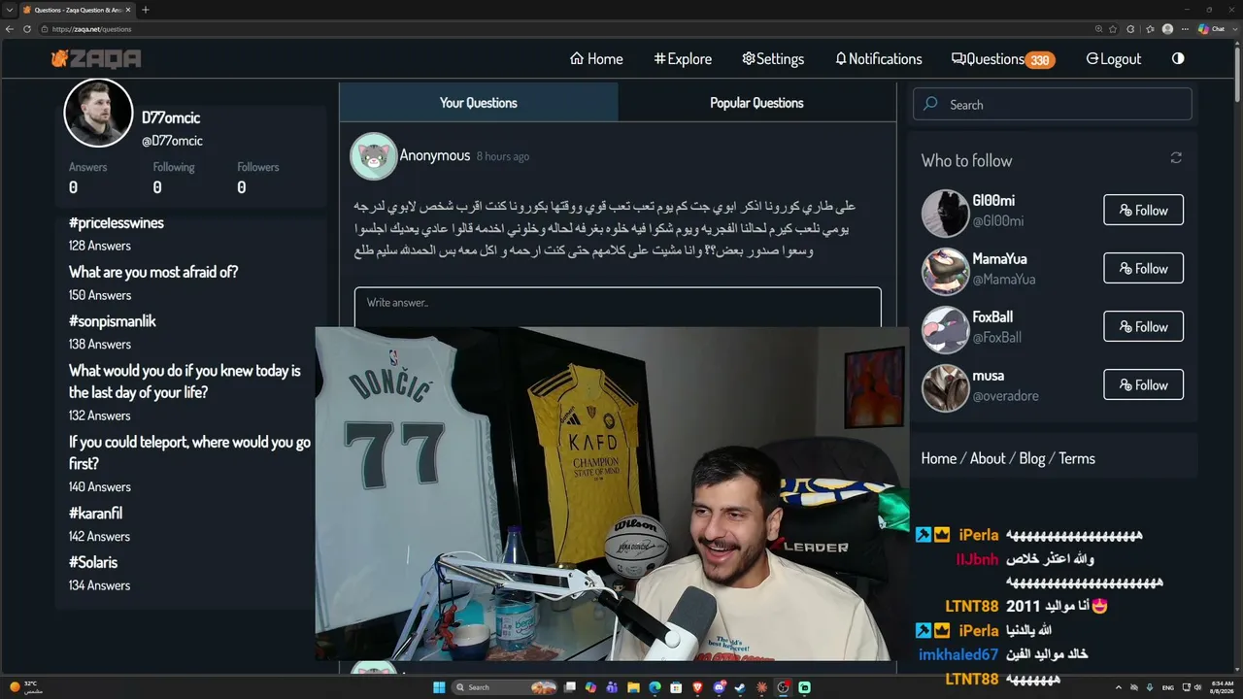Viewport: 1243px width, 699px height.
Task: View Notifications in the navigation bar
Action: click(x=879, y=59)
